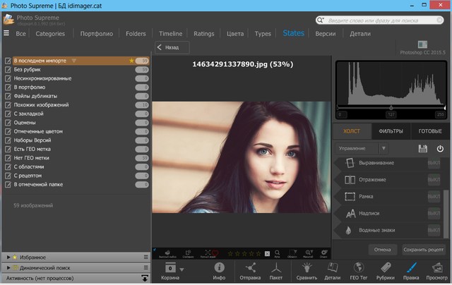Click the Отмена button
Image resolution: width=452 pixels, height=285 pixels.
(x=382, y=249)
